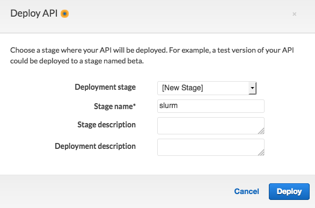Screen dimensions: 315x208
Task: Click the Deployment description label
Action: coord(95,146)
